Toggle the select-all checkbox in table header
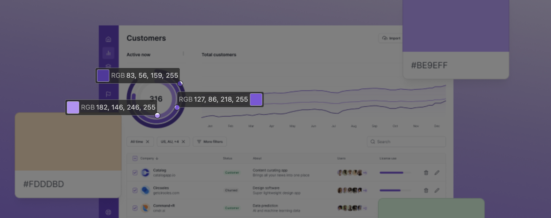551x218 pixels. (x=135, y=158)
